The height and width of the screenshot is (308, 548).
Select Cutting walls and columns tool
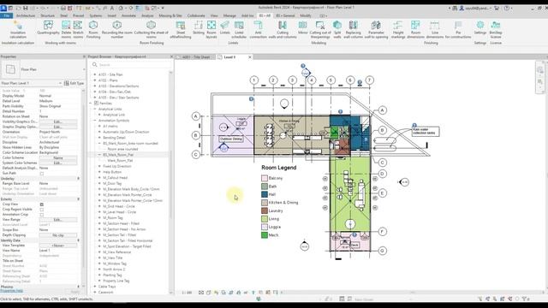283,29
